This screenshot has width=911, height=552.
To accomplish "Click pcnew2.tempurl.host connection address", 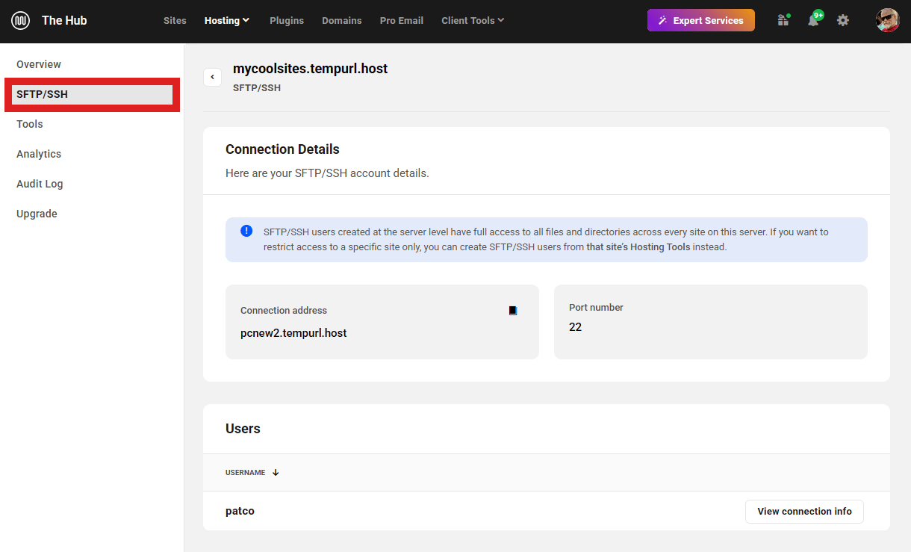I will click(x=293, y=333).
